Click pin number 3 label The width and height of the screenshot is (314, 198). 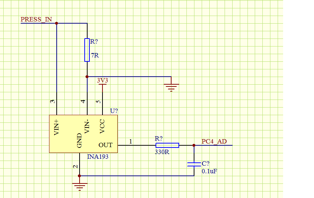click(x=52, y=101)
